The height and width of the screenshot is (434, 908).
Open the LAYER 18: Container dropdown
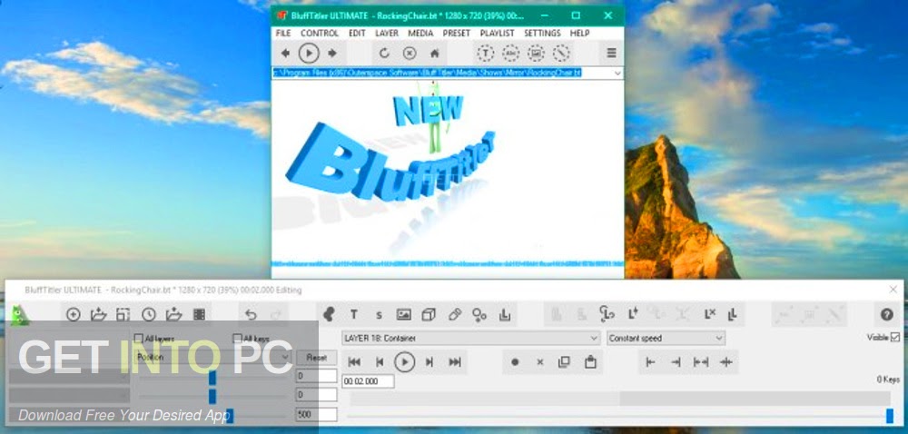click(x=470, y=338)
